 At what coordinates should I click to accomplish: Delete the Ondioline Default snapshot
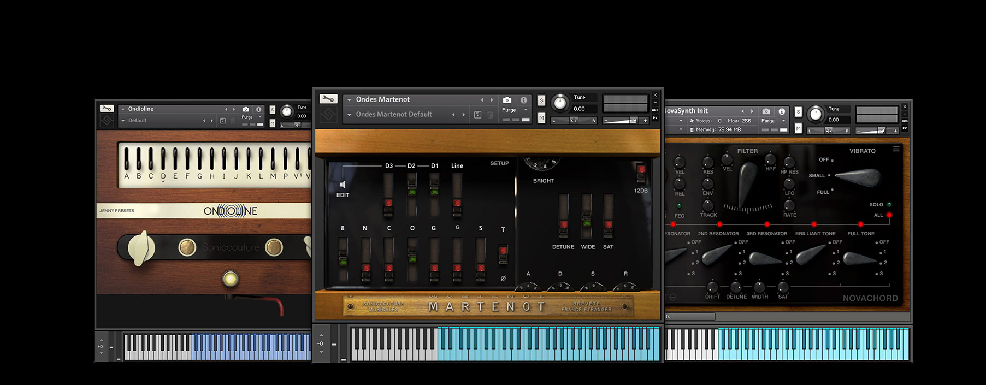pyautogui.click(x=232, y=121)
